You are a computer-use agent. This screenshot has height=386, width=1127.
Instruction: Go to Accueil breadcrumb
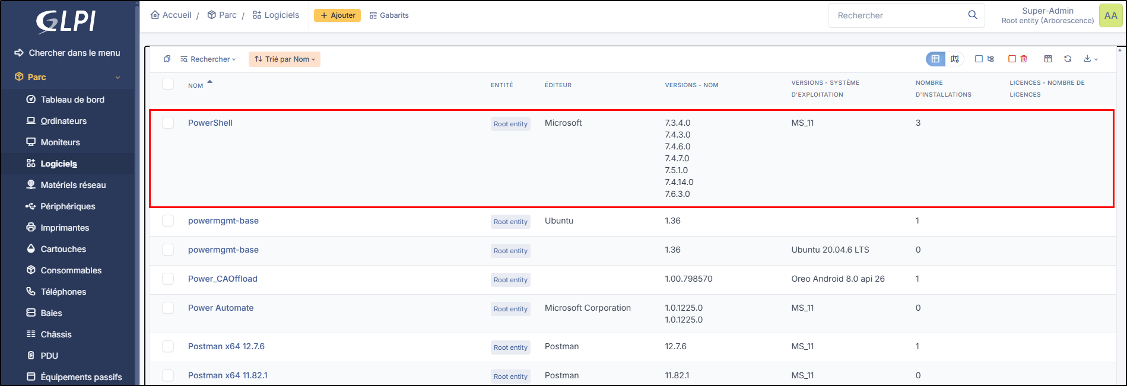point(171,15)
